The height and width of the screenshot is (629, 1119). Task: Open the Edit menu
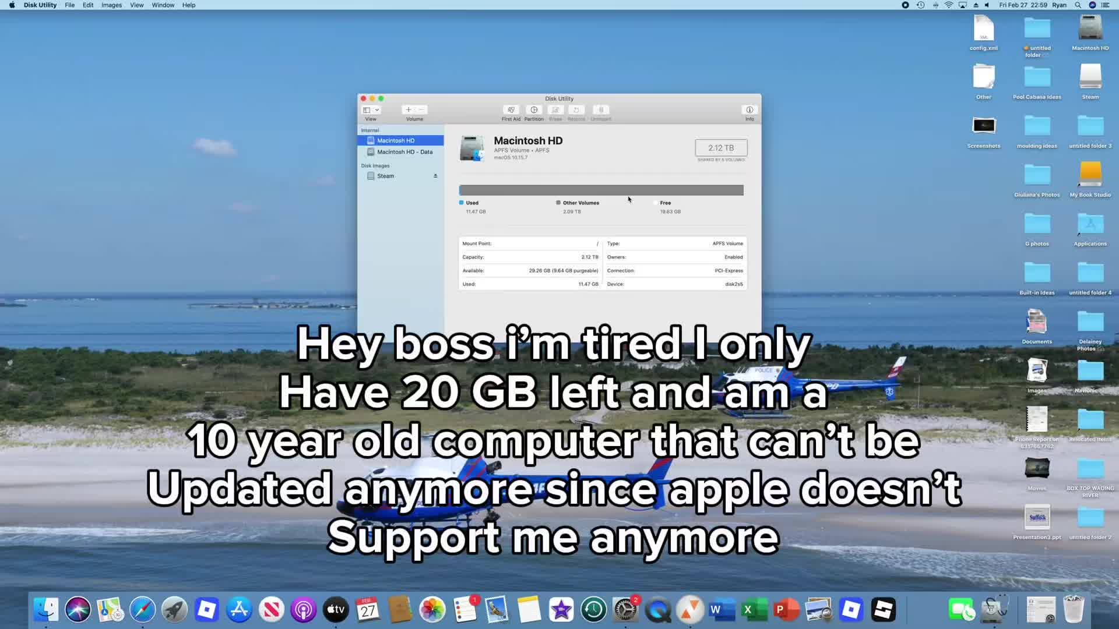(88, 5)
